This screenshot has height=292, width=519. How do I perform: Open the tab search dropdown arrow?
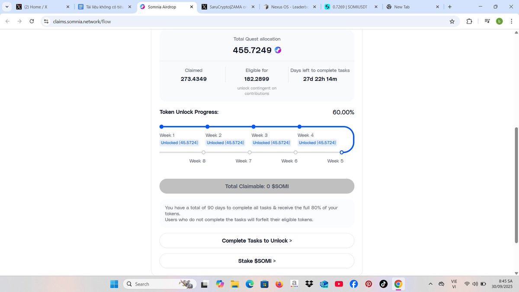click(6, 7)
